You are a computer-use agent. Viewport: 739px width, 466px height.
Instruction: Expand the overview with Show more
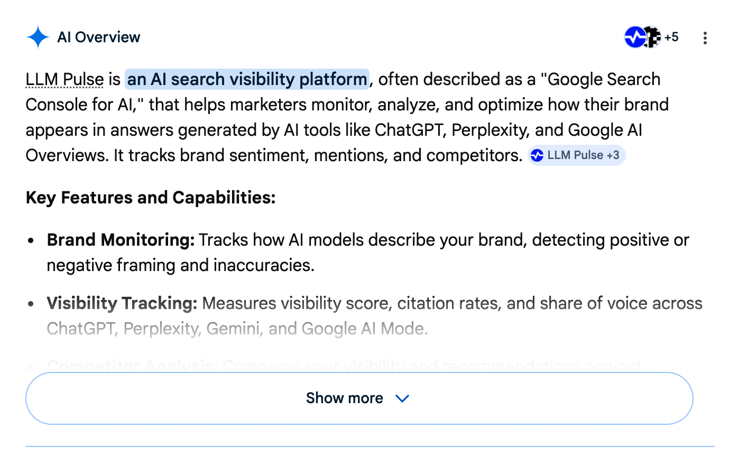click(344, 398)
